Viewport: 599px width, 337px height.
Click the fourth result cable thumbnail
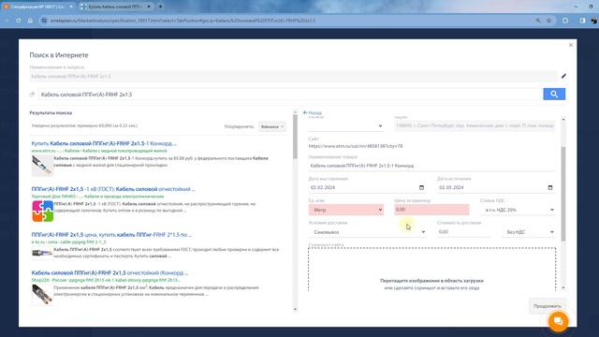click(x=42, y=295)
